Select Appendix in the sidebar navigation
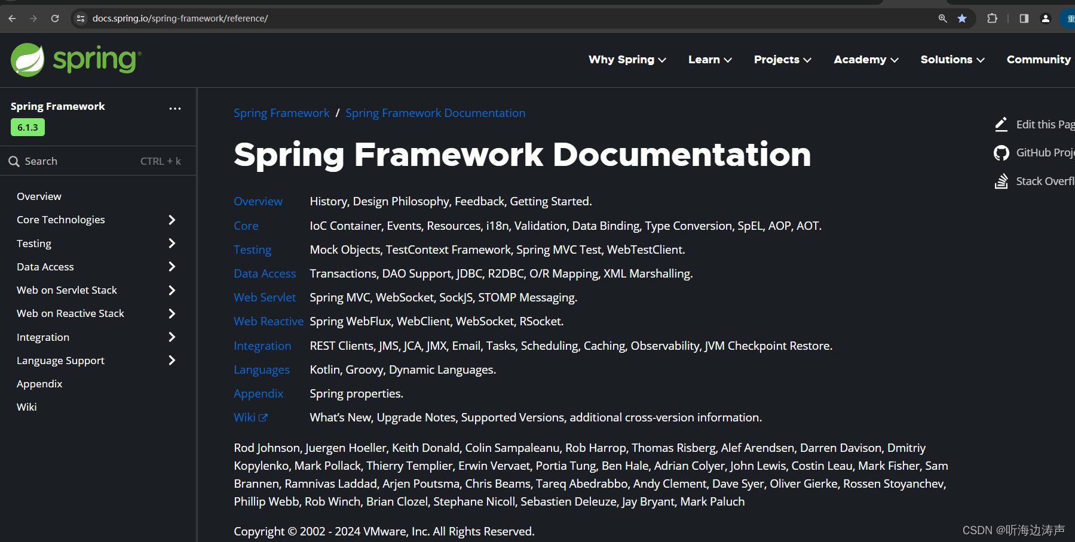The height and width of the screenshot is (542, 1075). coord(39,384)
